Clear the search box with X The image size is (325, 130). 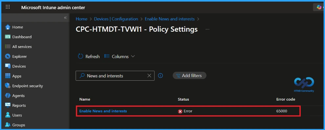pyautogui.click(x=149, y=76)
